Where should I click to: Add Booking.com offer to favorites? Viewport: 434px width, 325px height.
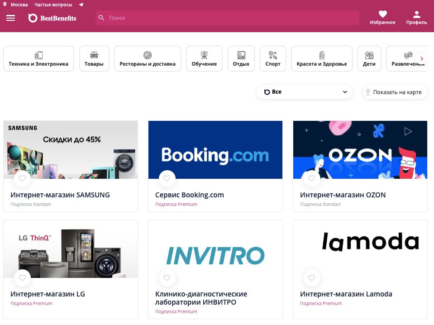coord(167,178)
